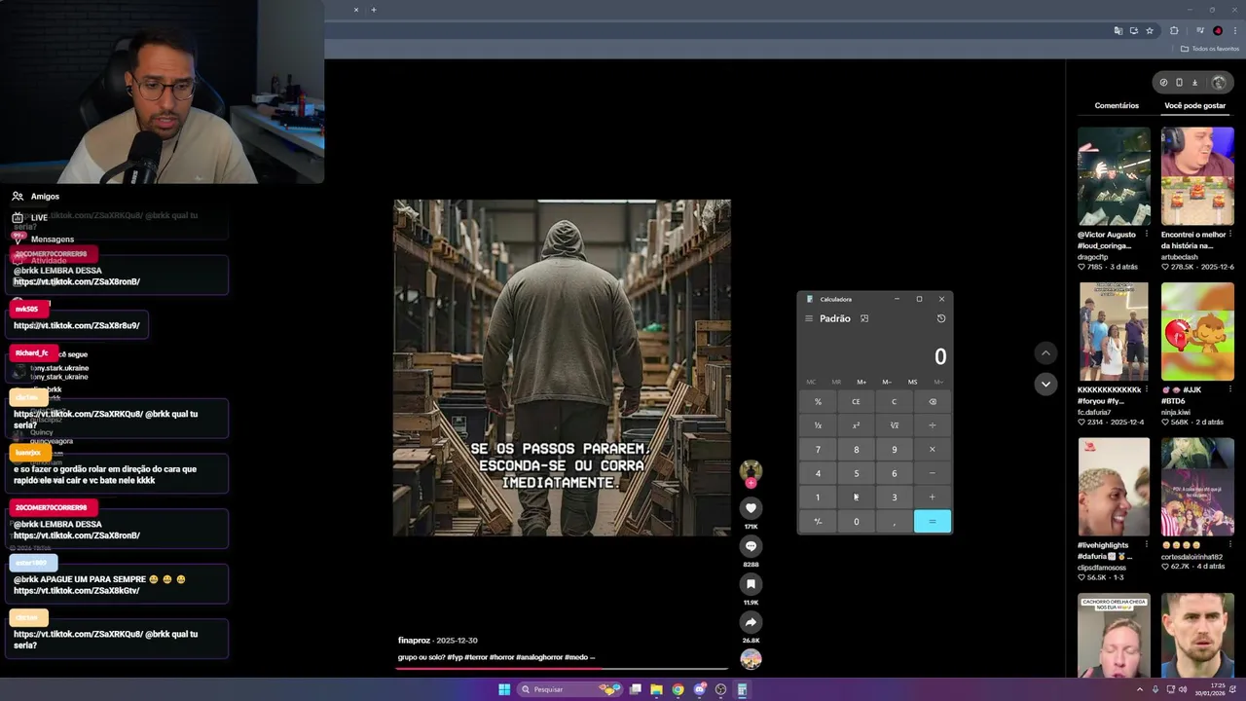Open the Windows Start menu

pyautogui.click(x=504, y=689)
